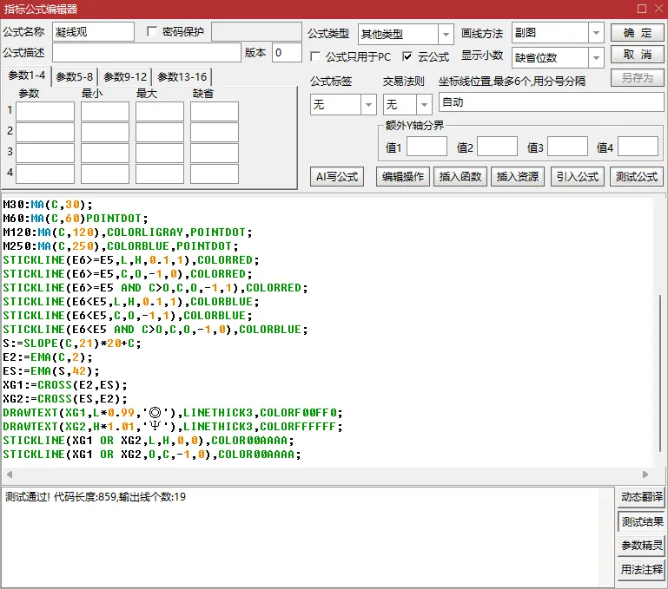Image resolution: width=668 pixels, height=589 pixels.
Task: Click row 1 参数 name field
Action: point(45,112)
